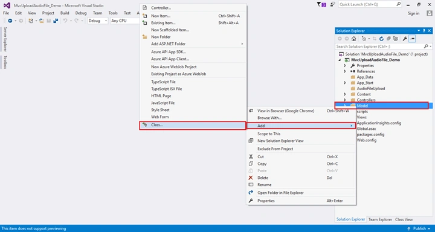
Task: Open the Solution Explorer window position dropdown arrow
Action: (419, 31)
